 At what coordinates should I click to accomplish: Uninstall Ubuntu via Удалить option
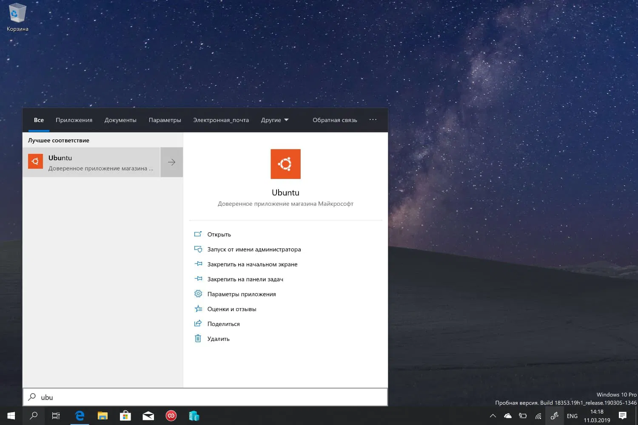[x=218, y=338]
